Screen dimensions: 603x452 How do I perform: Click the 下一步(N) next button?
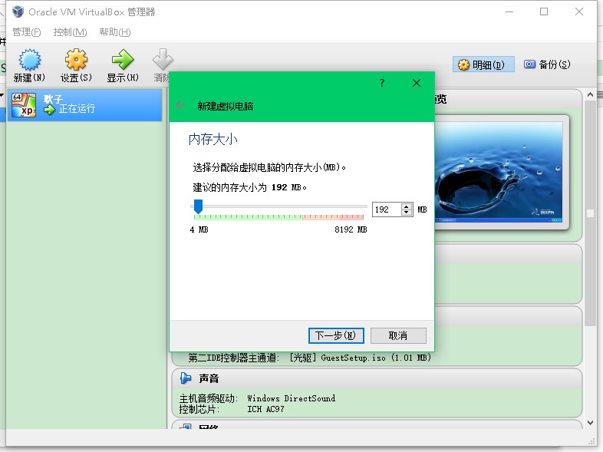point(336,335)
